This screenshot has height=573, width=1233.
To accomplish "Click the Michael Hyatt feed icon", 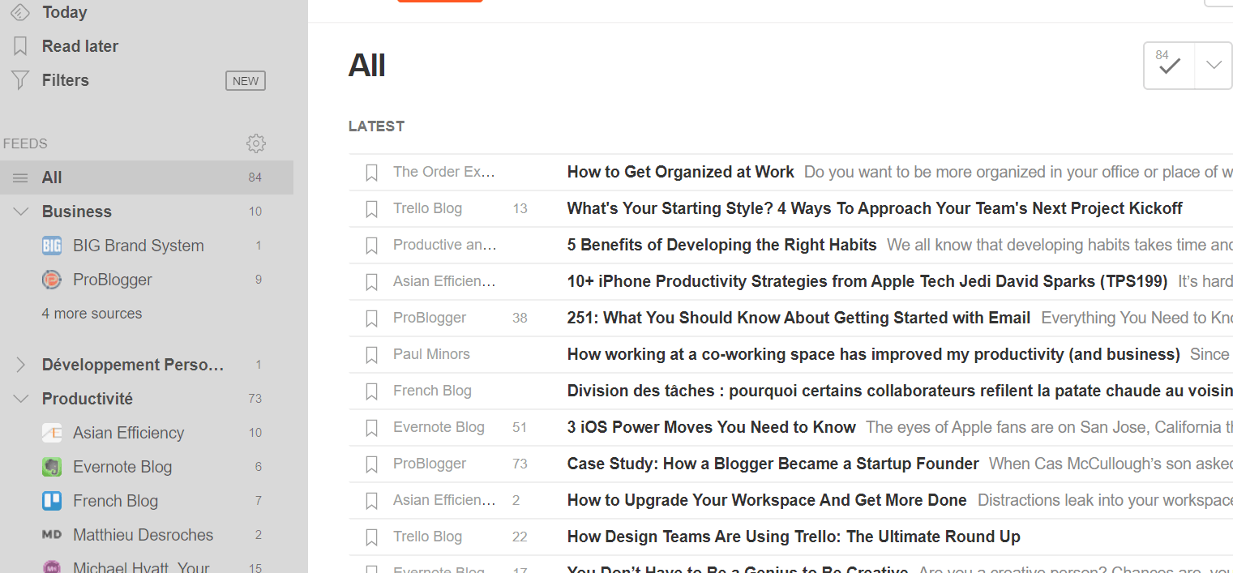I will click(52, 567).
